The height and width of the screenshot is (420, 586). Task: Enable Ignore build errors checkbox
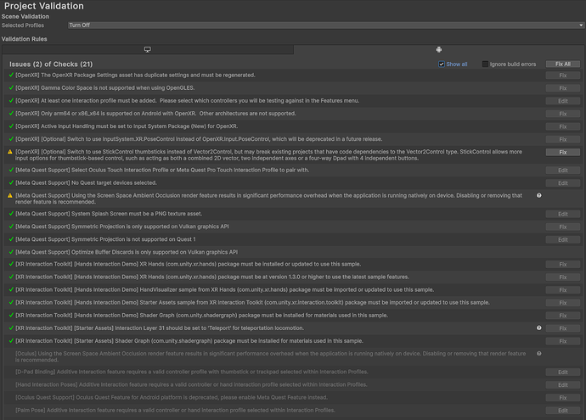click(486, 64)
